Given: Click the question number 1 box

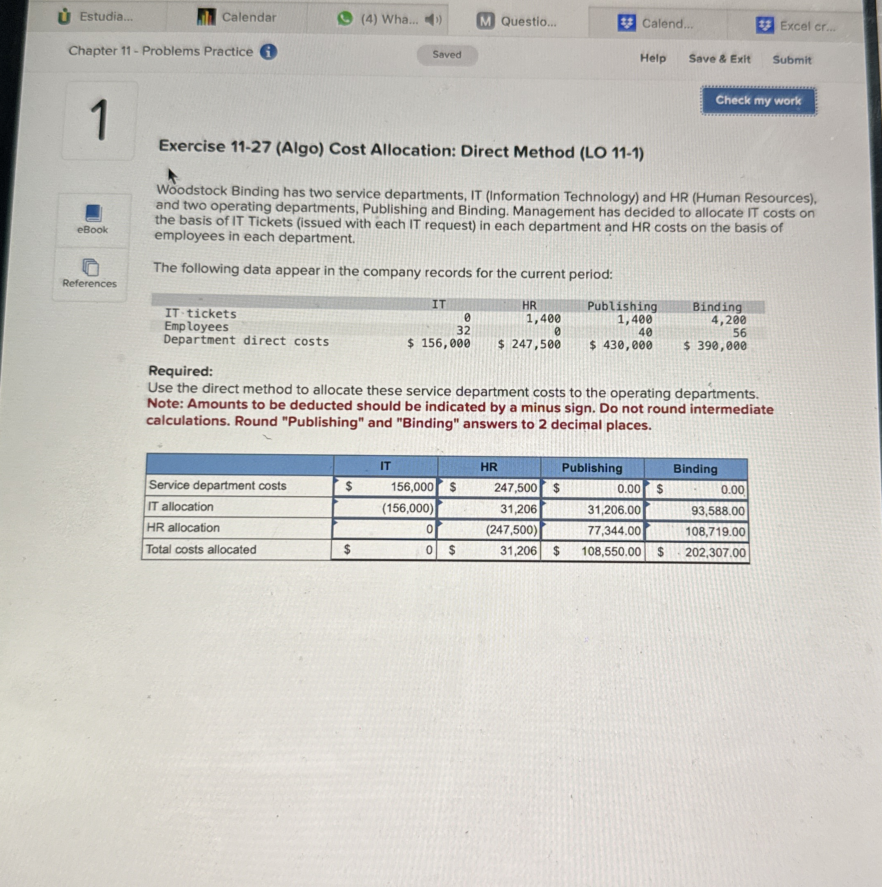Looking at the screenshot, I should click(99, 121).
